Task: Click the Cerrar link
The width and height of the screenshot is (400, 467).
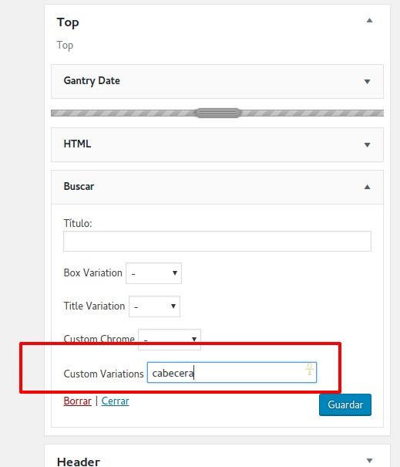Action: pyautogui.click(x=115, y=401)
